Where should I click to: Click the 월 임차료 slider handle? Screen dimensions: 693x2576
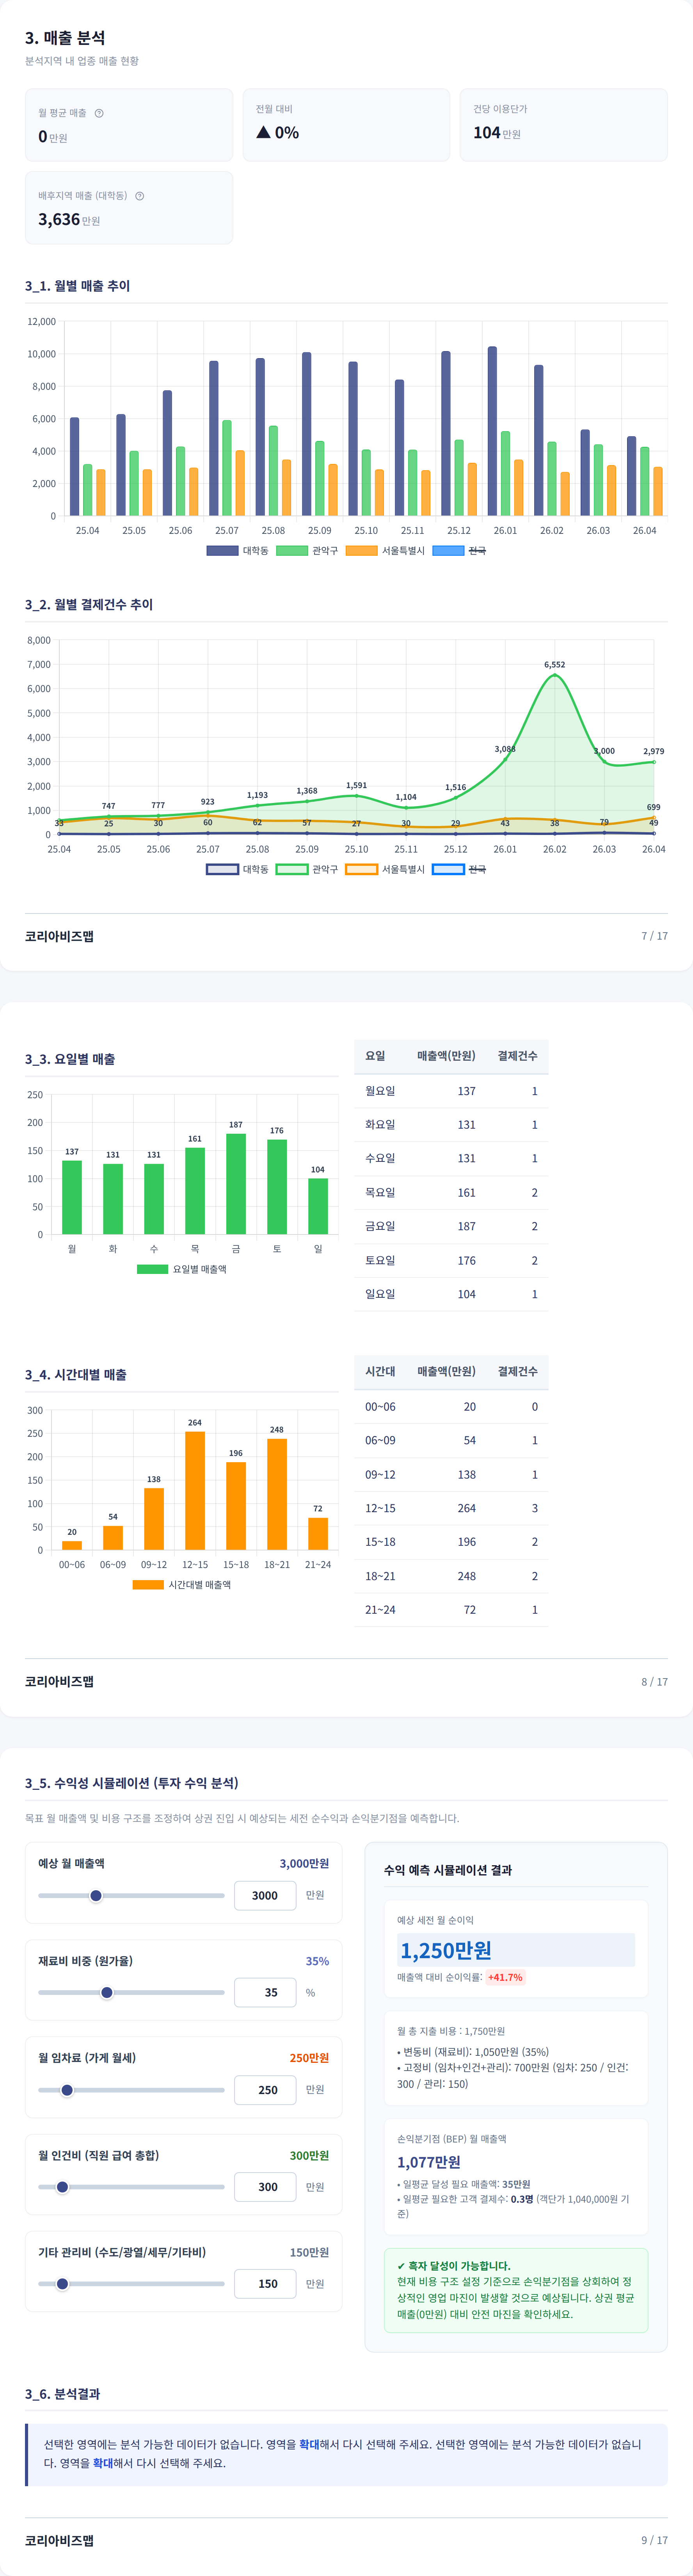point(67,2090)
